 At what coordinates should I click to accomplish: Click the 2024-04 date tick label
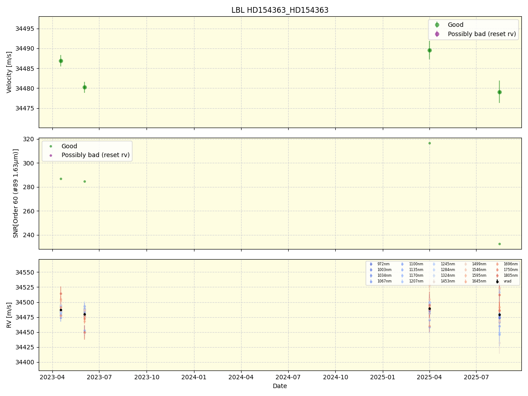point(241,378)
